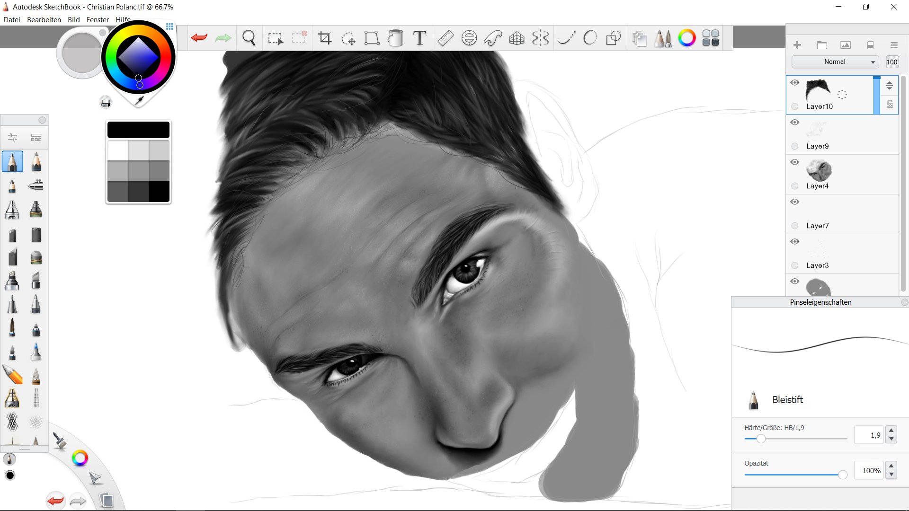Open the brush library grid icon
The width and height of the screenshot is (909, 511).
[36, 138]
